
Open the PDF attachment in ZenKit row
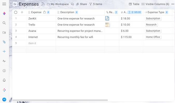tap(107, 18)
